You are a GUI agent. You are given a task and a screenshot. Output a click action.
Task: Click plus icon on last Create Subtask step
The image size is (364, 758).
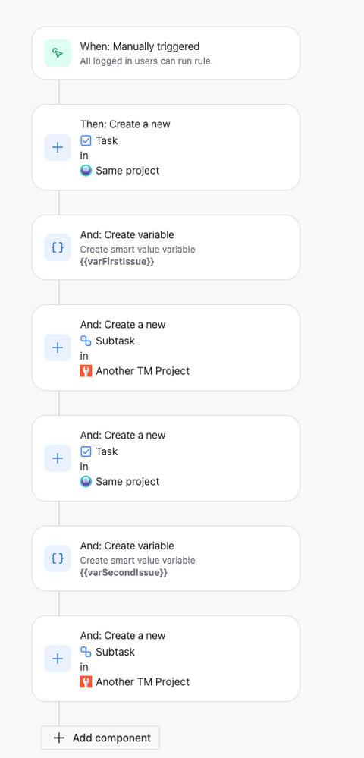(x=58, y=658)
